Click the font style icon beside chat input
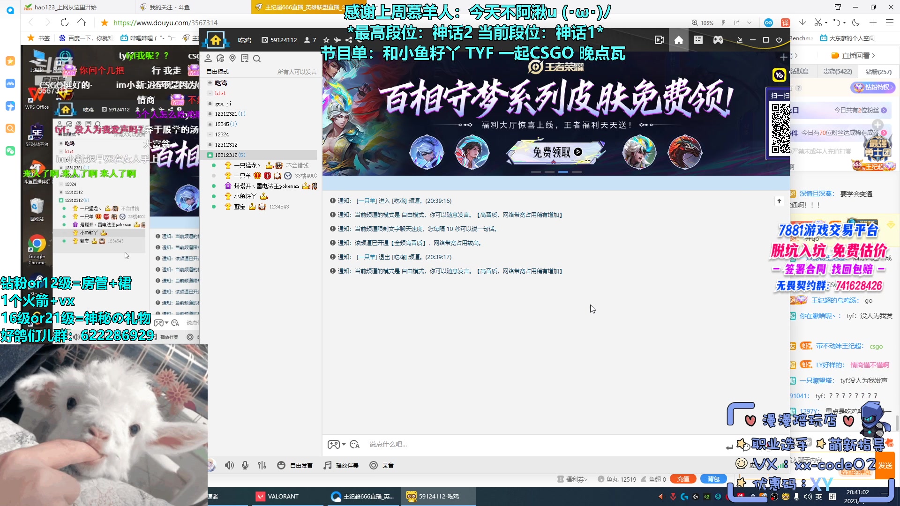This screenshot has height=506, width=900. tap(355, 444)
